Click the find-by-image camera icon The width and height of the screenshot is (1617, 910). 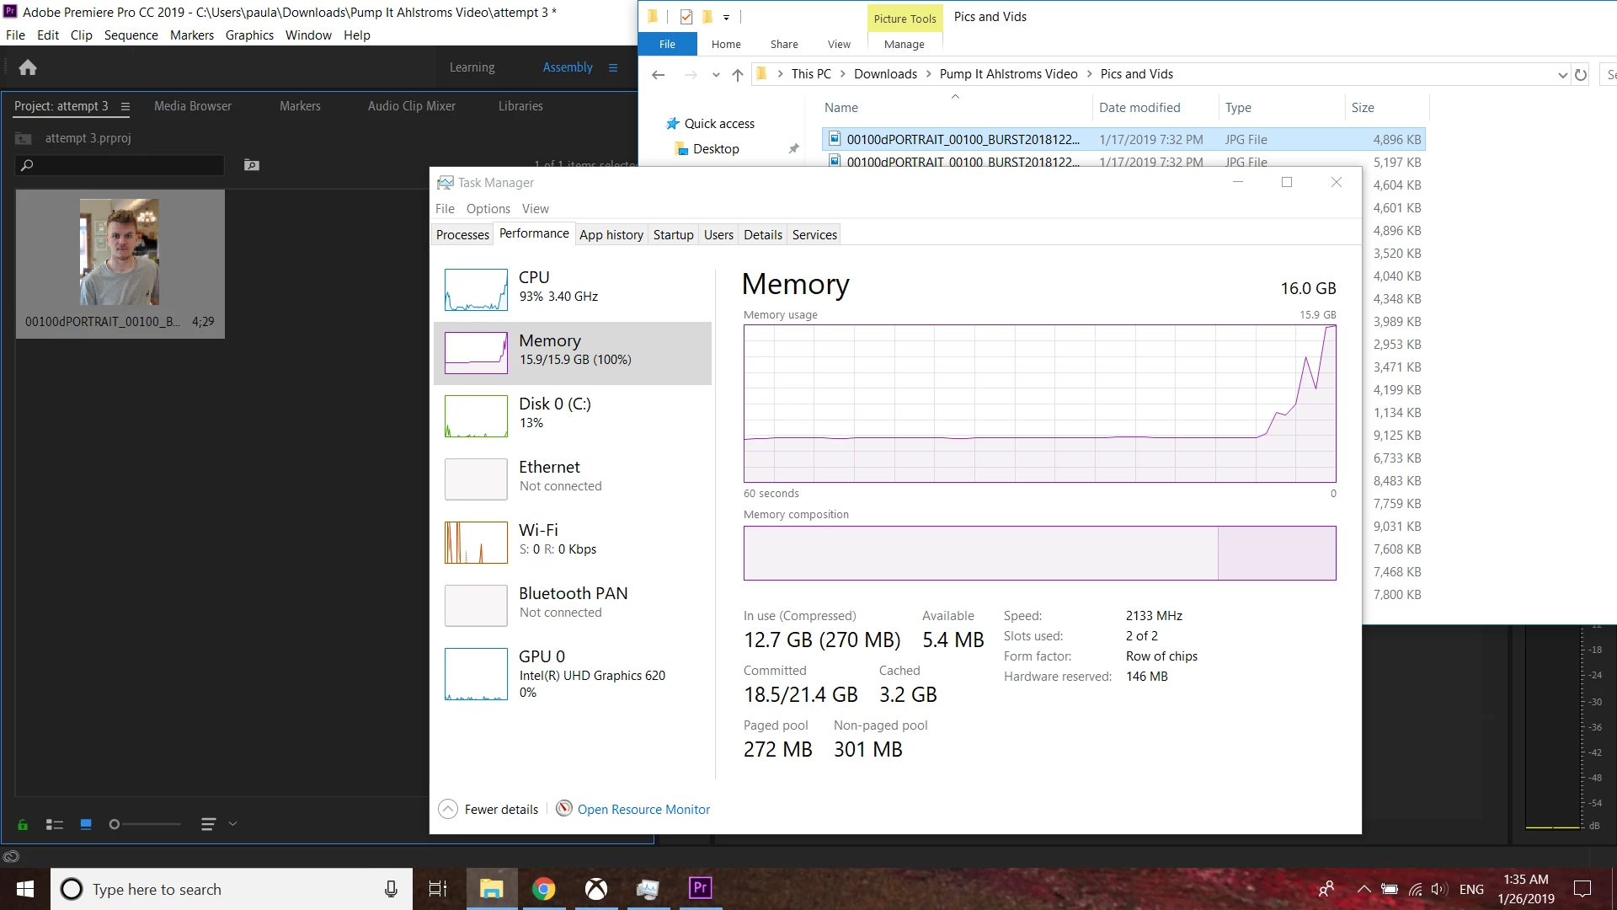coord(251,165)
